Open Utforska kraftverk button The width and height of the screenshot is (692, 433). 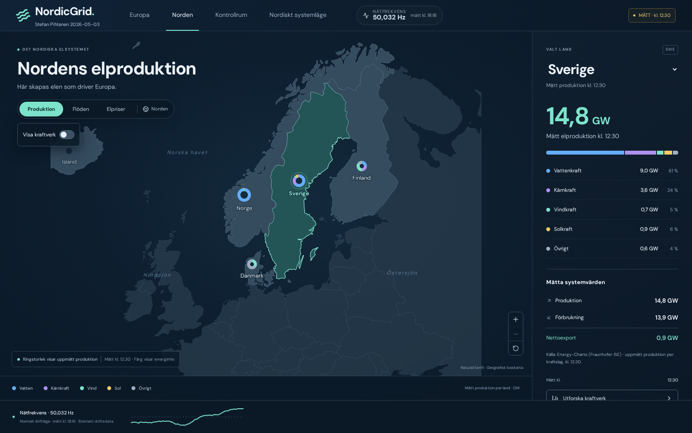tap(612, 395)
